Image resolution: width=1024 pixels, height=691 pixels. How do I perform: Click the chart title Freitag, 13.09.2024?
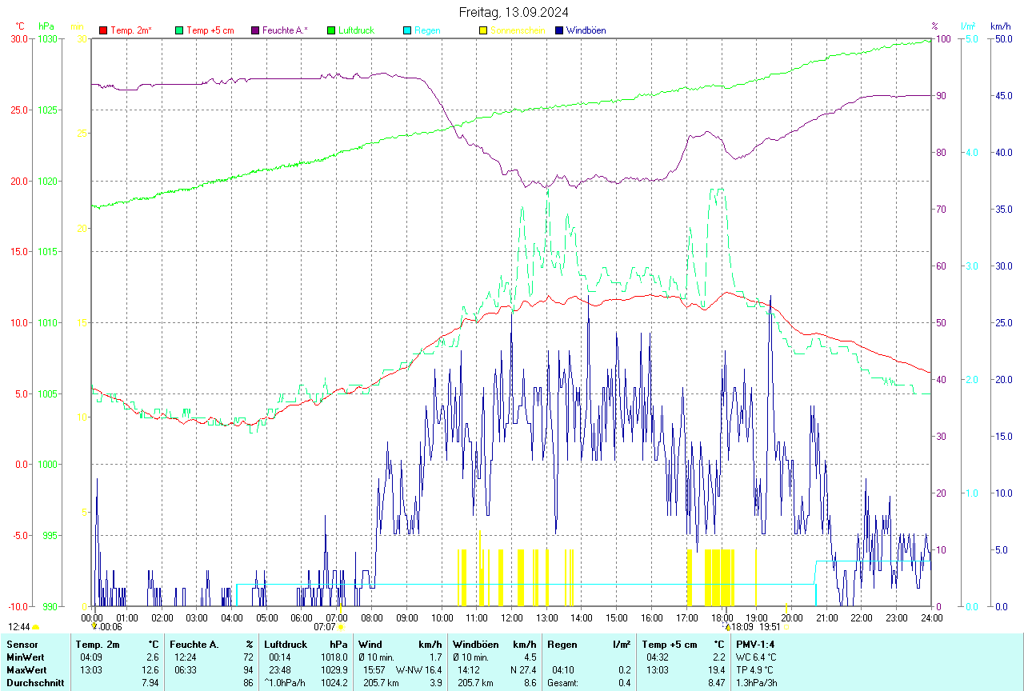click(x=514, y=12)
